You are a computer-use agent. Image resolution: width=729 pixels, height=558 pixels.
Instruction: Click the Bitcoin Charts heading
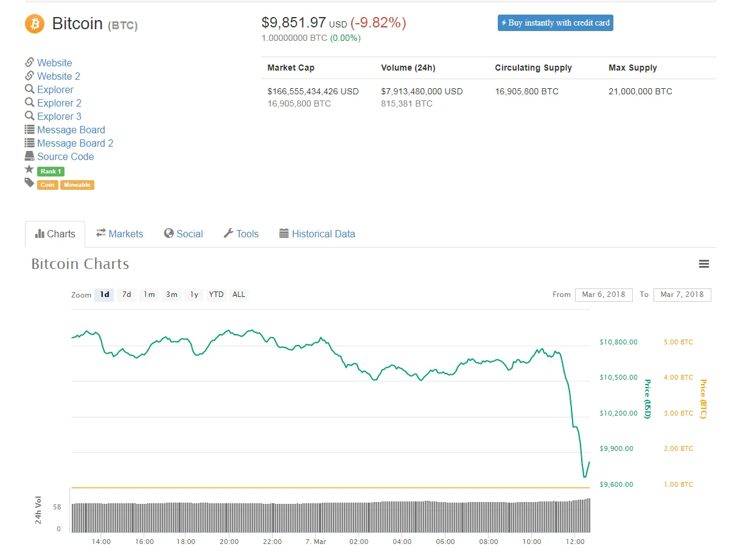pos(80,264)
